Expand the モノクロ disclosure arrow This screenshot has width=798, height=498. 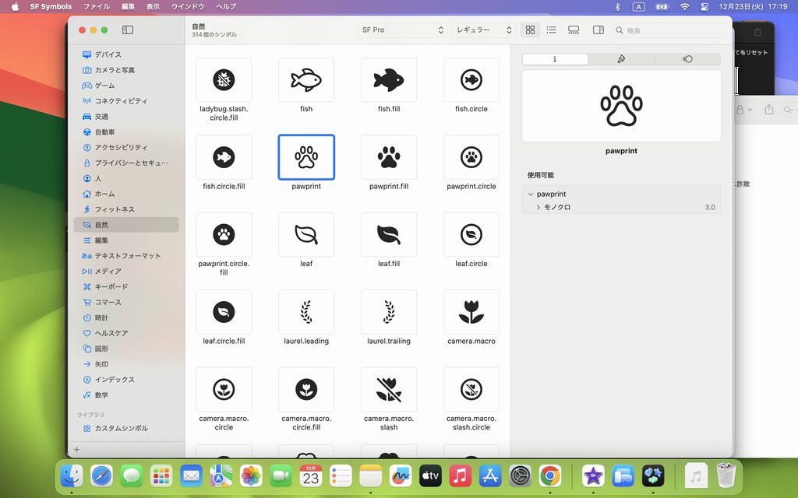[538, 208]
